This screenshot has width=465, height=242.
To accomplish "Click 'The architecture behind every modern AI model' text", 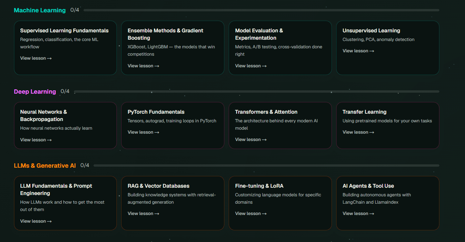I will (277, 125).
